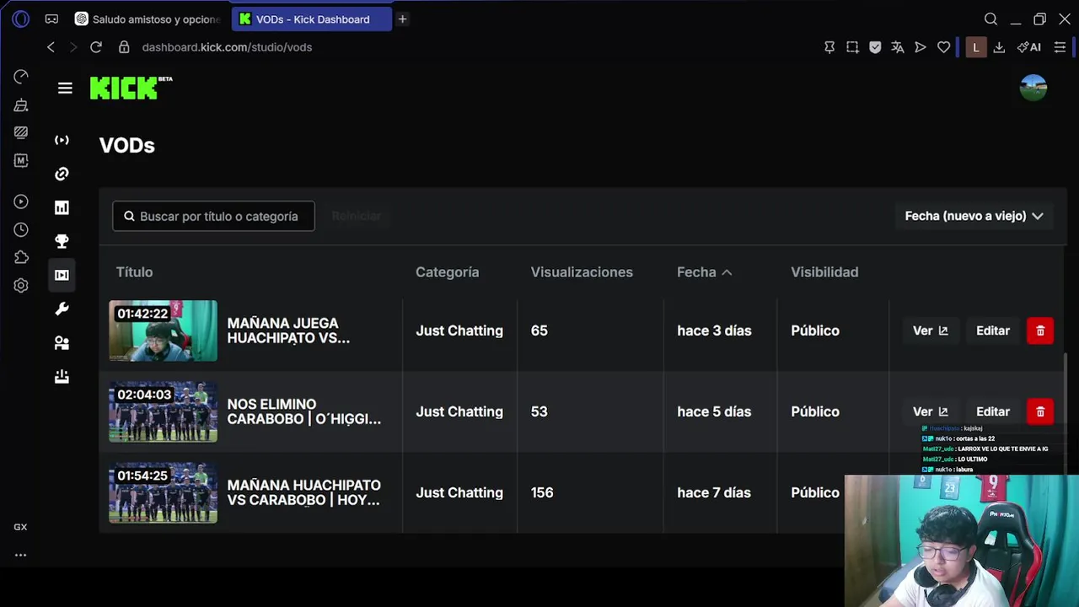
Task: Expand the Fecha (nuevo a viejo) sort dropdown
Action: tap(974, 216)
